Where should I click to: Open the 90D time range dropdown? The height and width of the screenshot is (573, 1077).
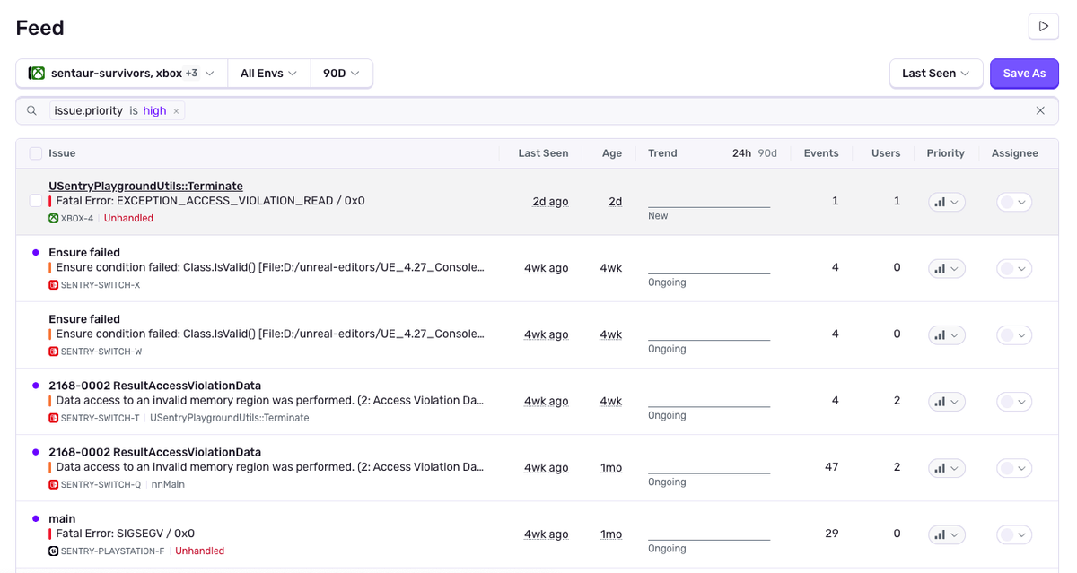coord(341,74)
